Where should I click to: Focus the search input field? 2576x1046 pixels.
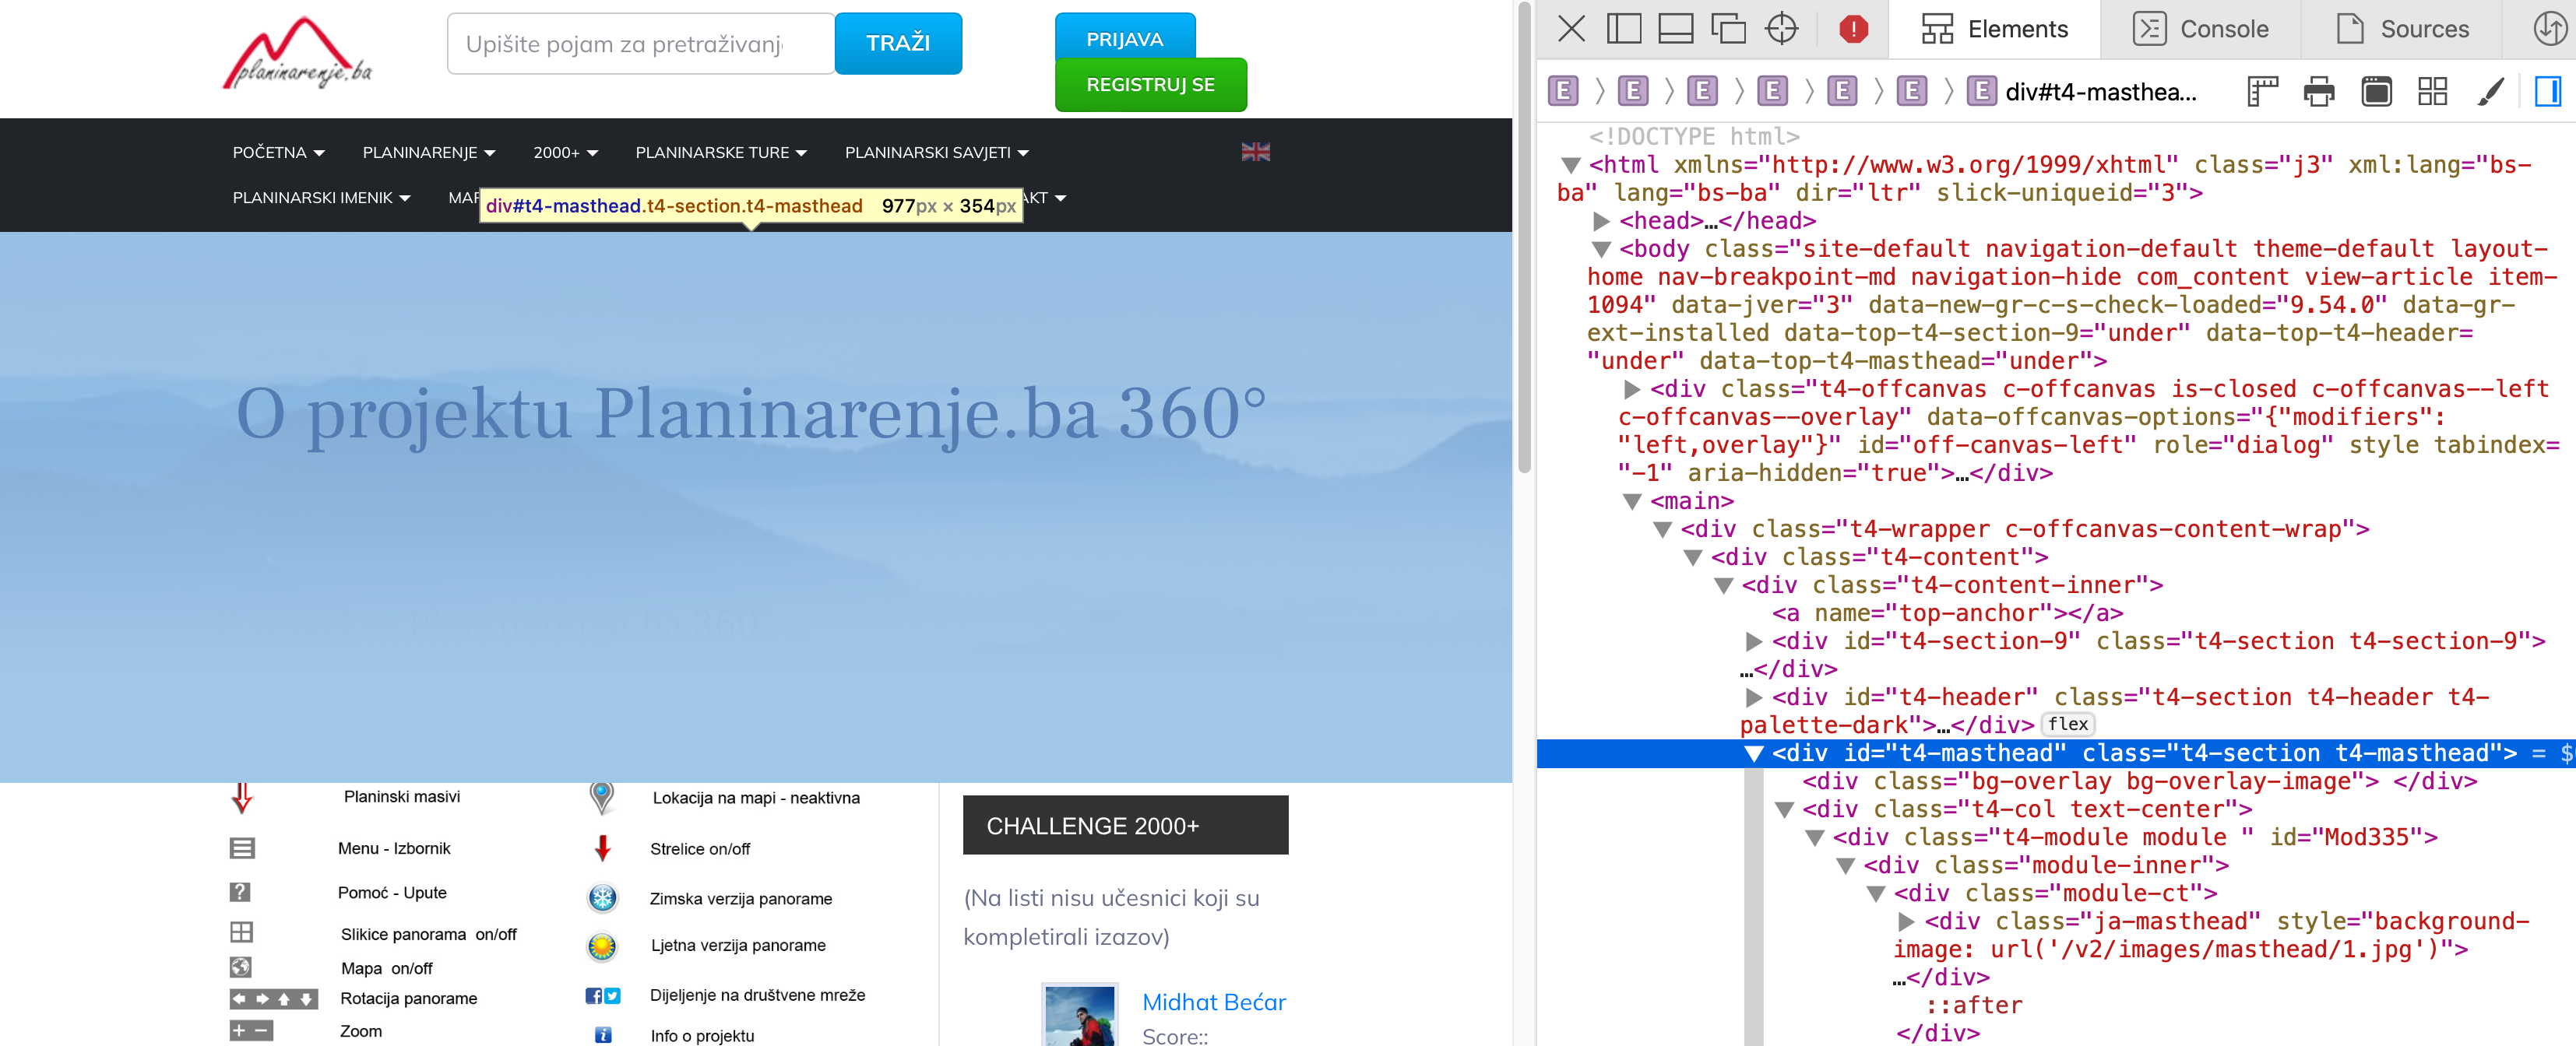coord(640,44)
